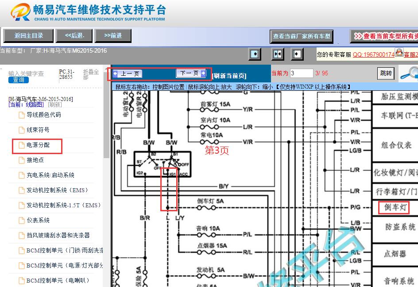This screenshot has width=418, height=287.
Task: Click the ignition switch block in the diagram
Action: (163, 164)
